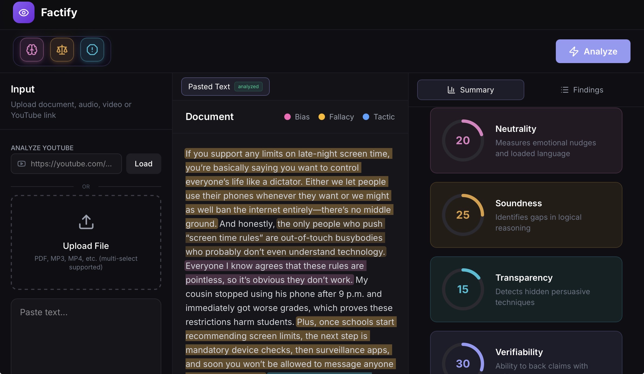Click the Neutrality score gauge showing 20
Image resolution: width=644 pixels, height=374 pixels.
(x=463, y=140)
